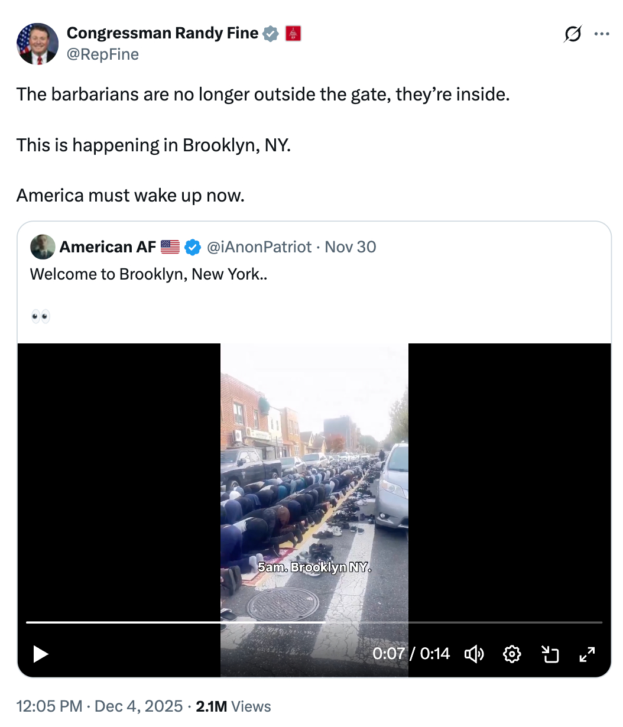Open the 12:05 PM Dec 4, 2025 timestamp
The height and width of the screenshot is (727, 623).
99,706
